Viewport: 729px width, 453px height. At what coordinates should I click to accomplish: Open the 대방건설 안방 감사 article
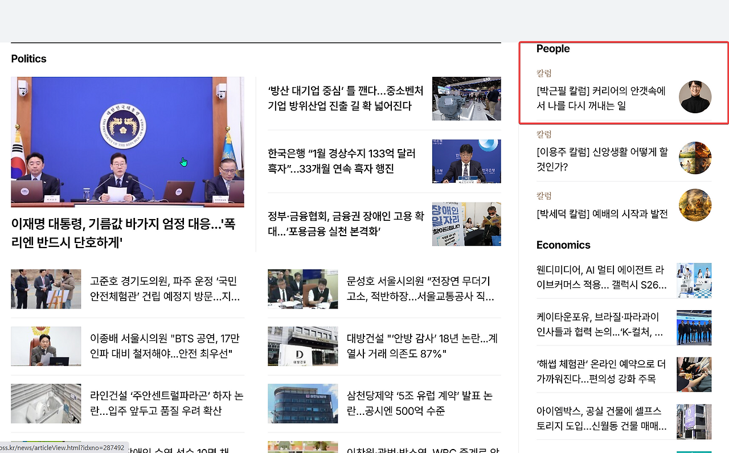(422, 346)
